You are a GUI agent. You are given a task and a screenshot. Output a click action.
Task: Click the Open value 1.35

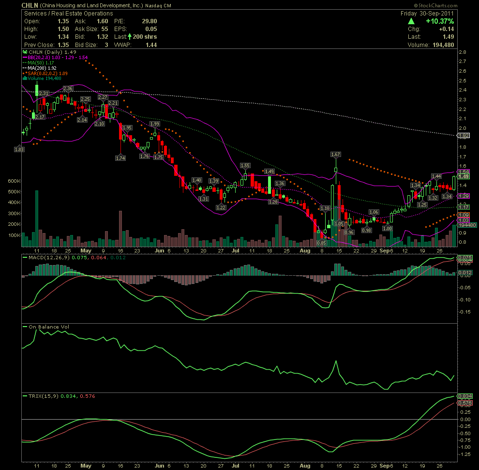coord(63,21)
